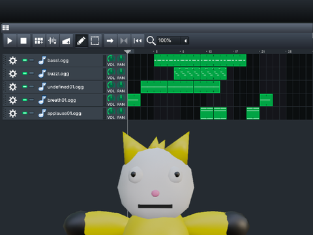Select first applause01.ogg clip
Viewport: 313px width, 235px height.
pos(207,114)
